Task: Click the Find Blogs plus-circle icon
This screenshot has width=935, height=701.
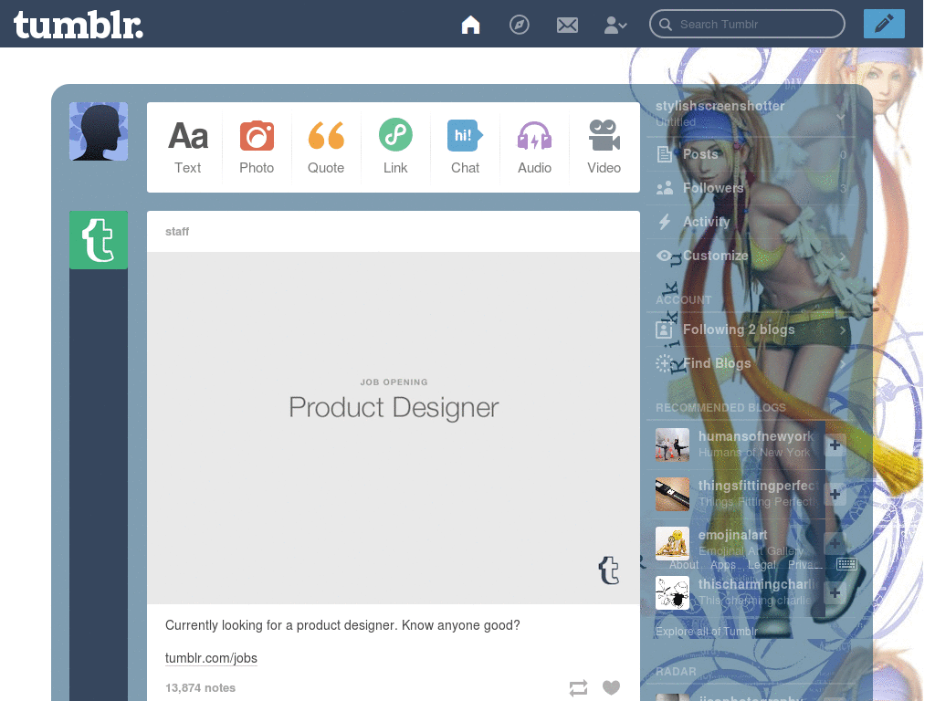Action: (x=665, y=363)
